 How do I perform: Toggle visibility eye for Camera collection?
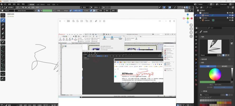pos(230,18)
